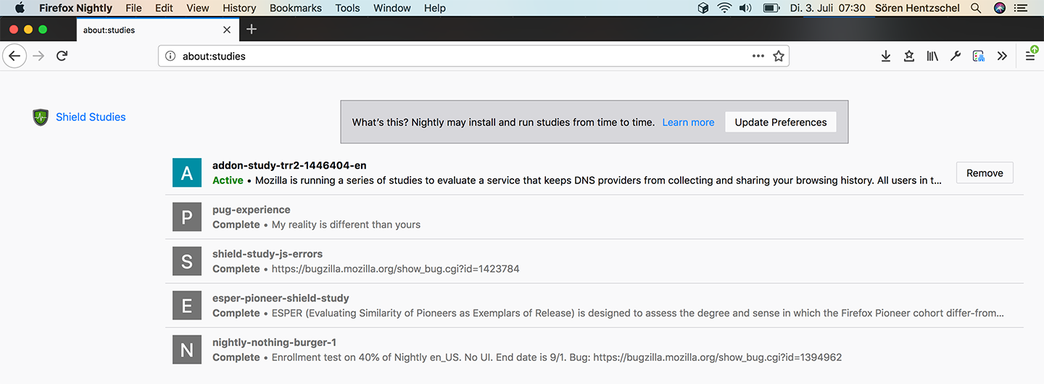Viewport: 1044px width, 384px height.
Task: Follow the Learn more link
Action: (x=688, y=122)
